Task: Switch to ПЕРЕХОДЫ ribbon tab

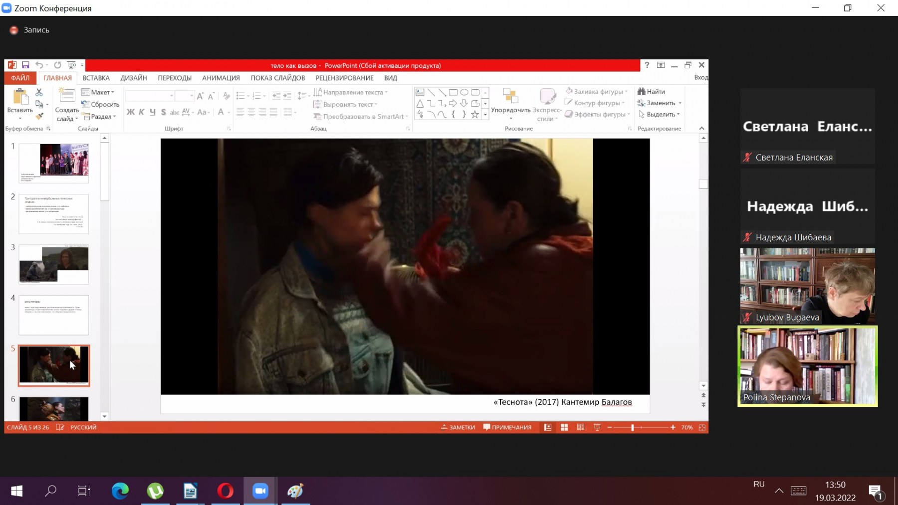Action: pos(175,78)
